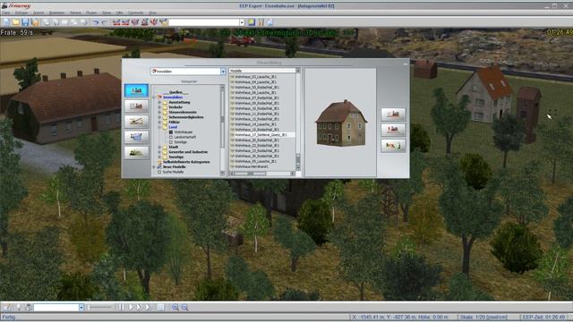Select the second category button in the dialog's left column
This screenshot has height=322, width=573.
point(136,106)
